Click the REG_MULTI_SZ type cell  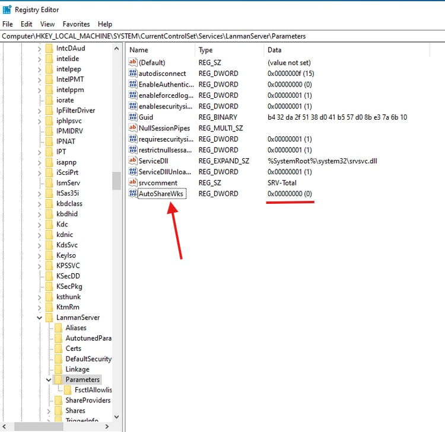(x=221, y=128)
